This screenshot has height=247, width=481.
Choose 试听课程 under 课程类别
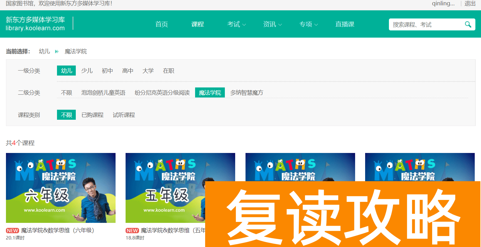pos(124,115)
